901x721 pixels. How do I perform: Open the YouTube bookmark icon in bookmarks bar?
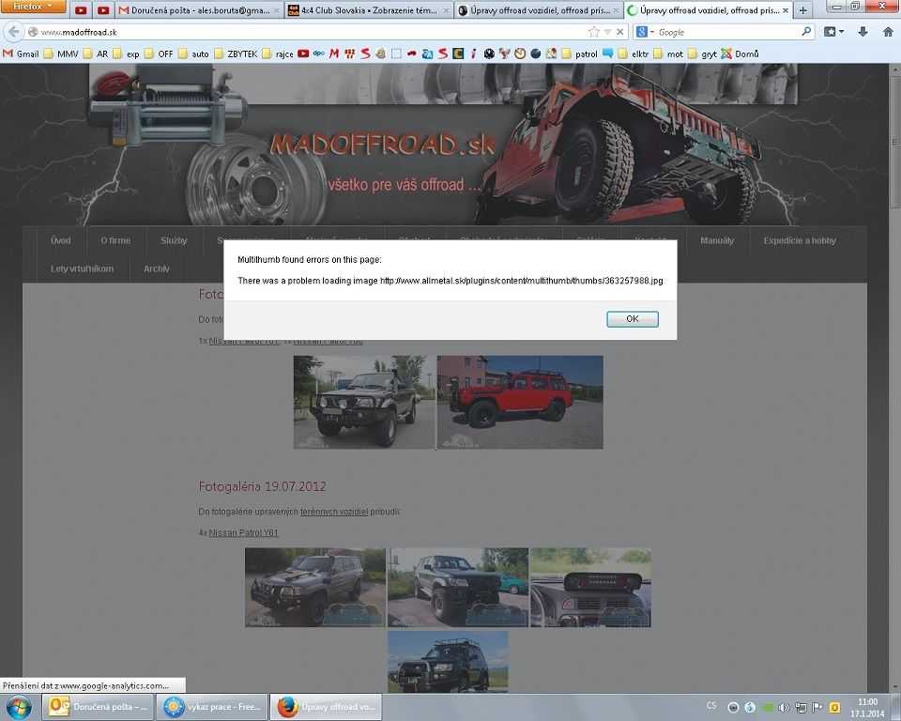click(x=303, y=54)
